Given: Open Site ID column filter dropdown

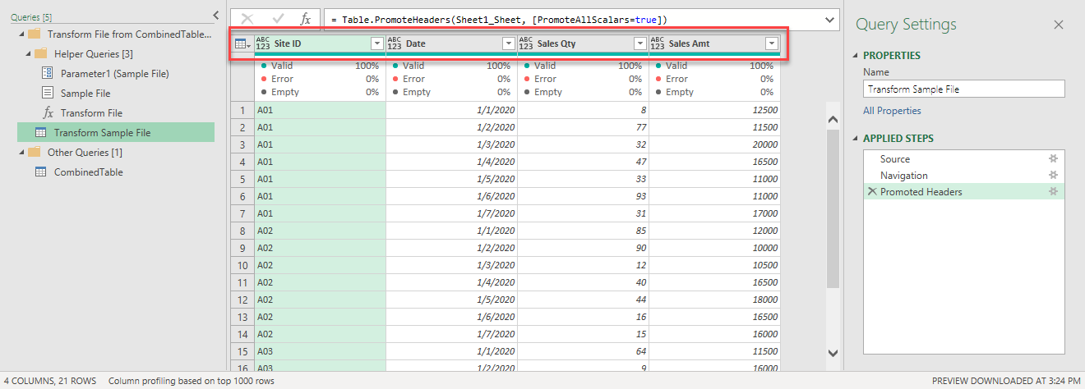Looking at the screenshot, I should [x=377, y=44].
